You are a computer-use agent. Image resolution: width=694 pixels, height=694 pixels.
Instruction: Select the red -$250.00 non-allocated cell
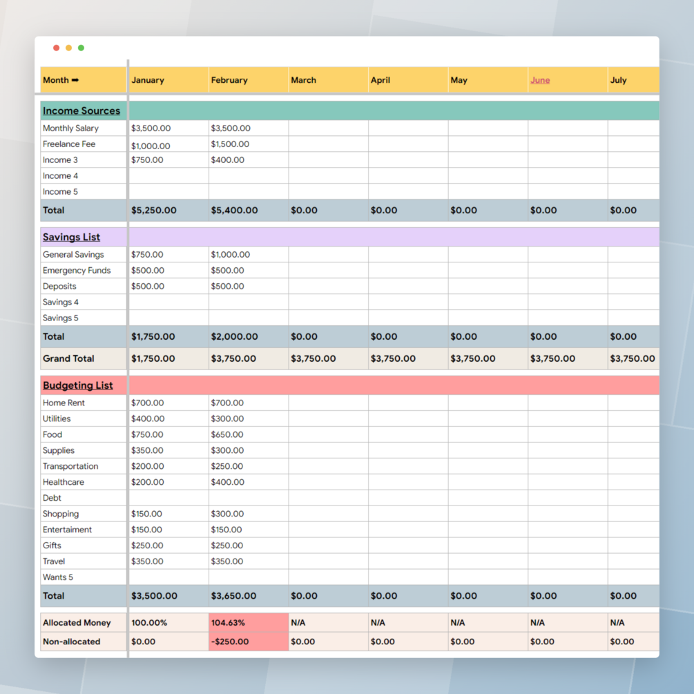pyautogui.click(x=249, y=642)
